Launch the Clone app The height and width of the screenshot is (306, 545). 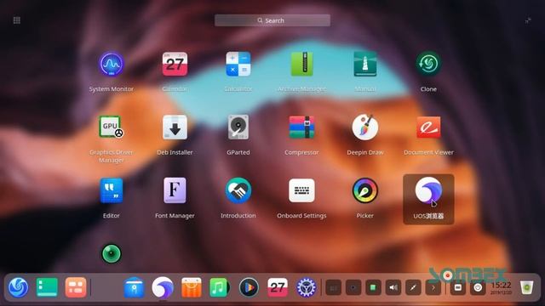428,65
